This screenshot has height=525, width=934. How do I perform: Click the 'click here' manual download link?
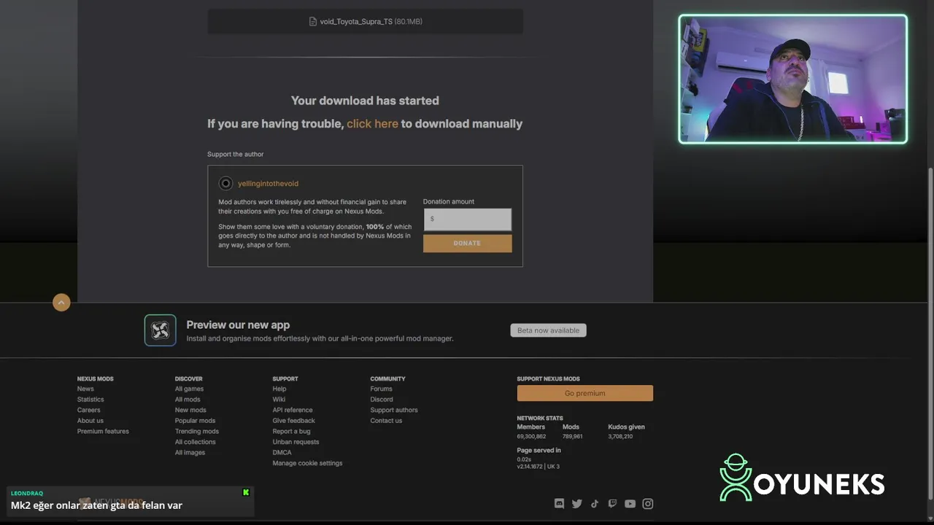[x=372, y=124]
